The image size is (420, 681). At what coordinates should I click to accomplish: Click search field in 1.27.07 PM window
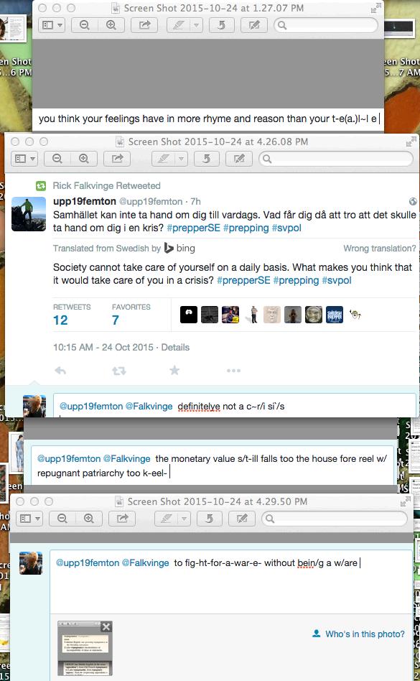pyautogui.click(x=326, y=25)
